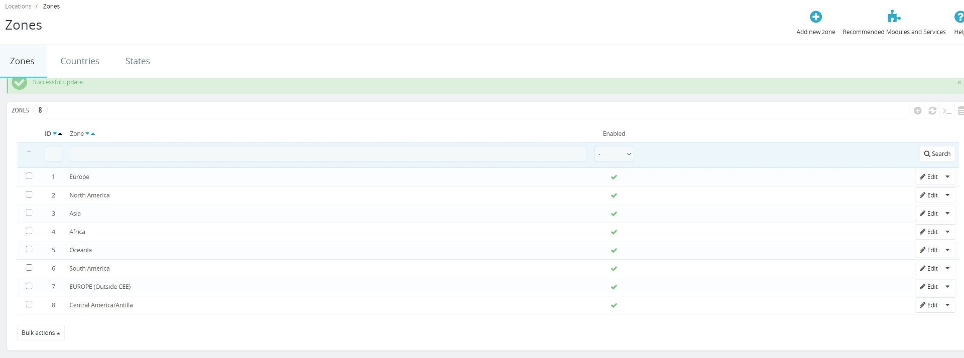Tick the Oceania row checkbox
Viewport: 964px width, 358px height.
pyautogui.click(x=29, y=249)
